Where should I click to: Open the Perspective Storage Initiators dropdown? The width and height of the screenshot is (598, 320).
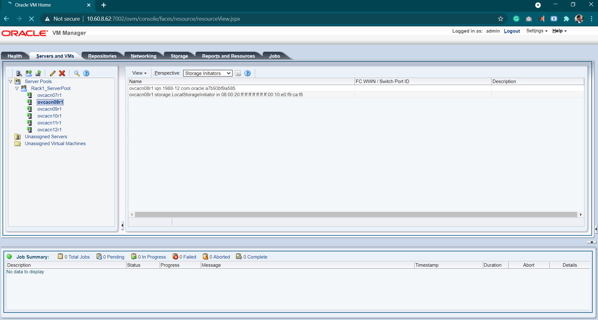[x=208, y=73]
